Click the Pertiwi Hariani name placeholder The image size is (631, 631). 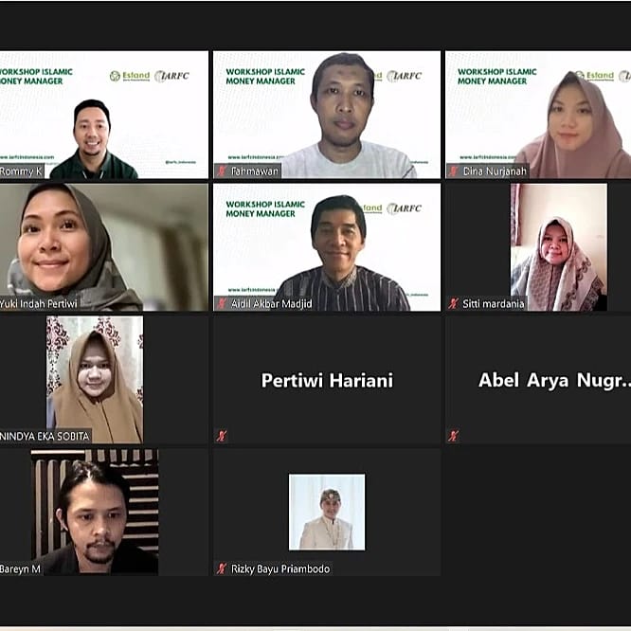point(327,380)
